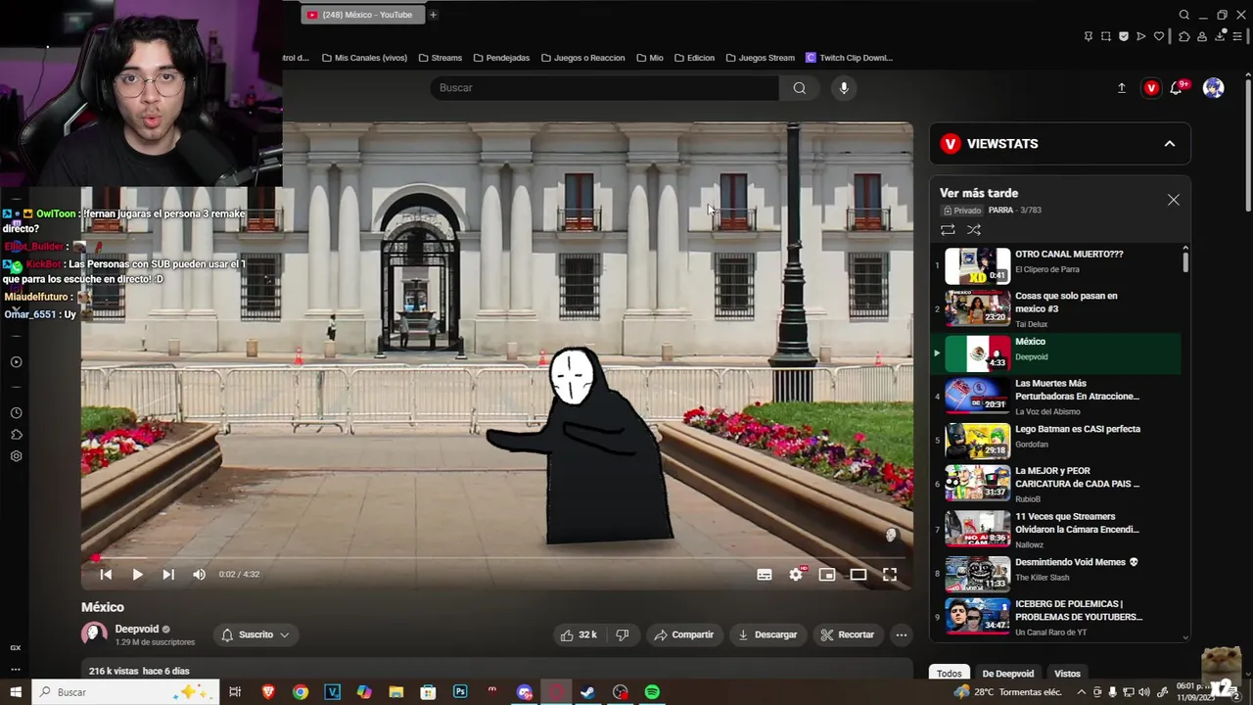Open browser downloads icon
Screen dimensions: 1253x705
coord(1222,36)
